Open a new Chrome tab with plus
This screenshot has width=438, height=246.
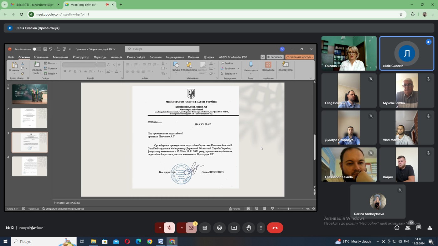pyautogui.click(x=121, y=5)
